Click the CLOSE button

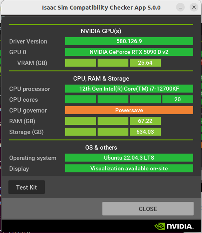point(148,209)
